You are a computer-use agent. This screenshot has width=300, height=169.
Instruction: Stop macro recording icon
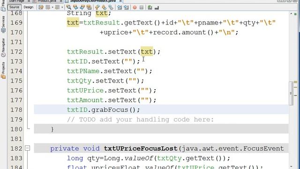click(x=142, y=8)
